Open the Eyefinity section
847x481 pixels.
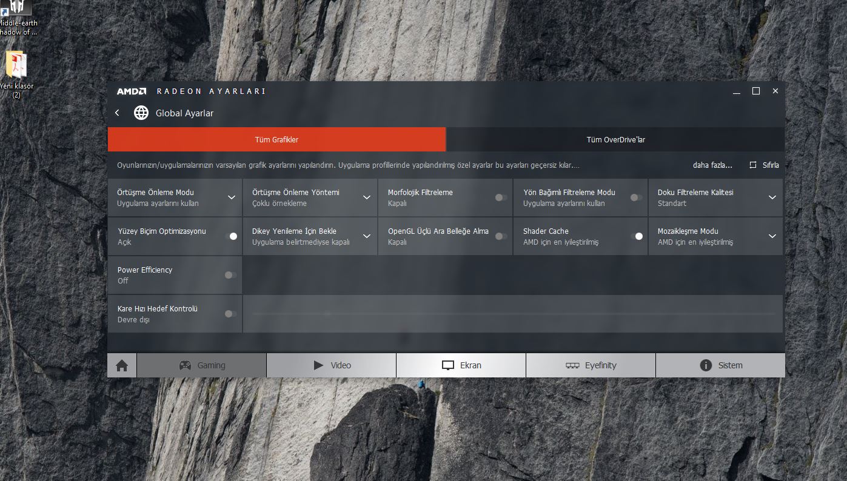coord(591,365)
